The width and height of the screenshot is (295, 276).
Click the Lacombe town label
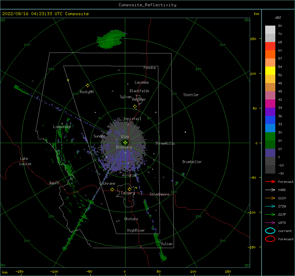[x=142, y=82]
